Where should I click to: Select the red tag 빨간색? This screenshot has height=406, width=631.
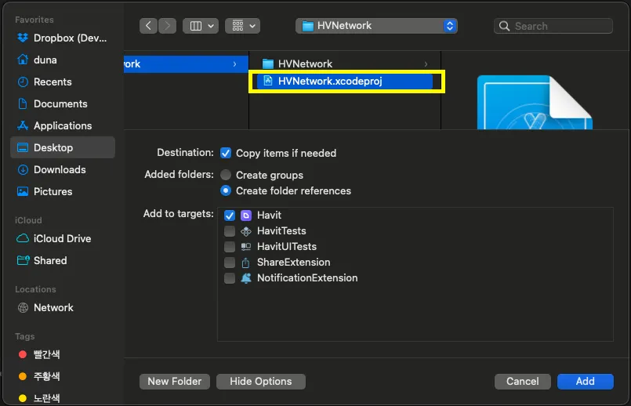point(63,354)
